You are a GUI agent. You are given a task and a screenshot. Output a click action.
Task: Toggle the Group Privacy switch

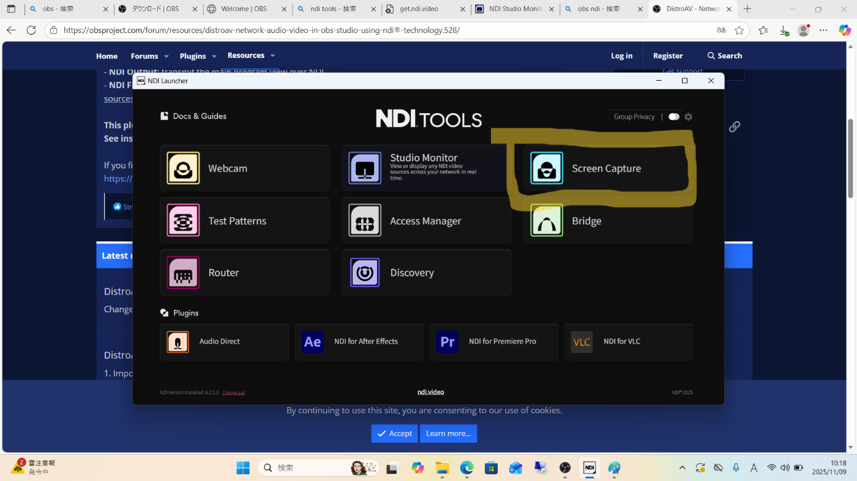coord(674,117)
